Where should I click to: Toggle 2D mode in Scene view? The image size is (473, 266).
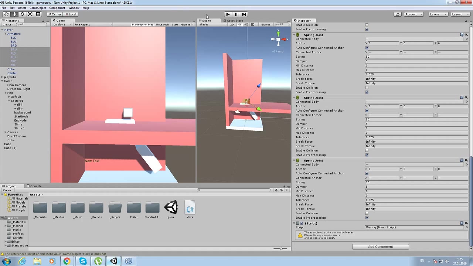232,25
